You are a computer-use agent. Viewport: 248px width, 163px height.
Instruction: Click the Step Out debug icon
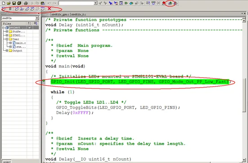click(27, 9)
